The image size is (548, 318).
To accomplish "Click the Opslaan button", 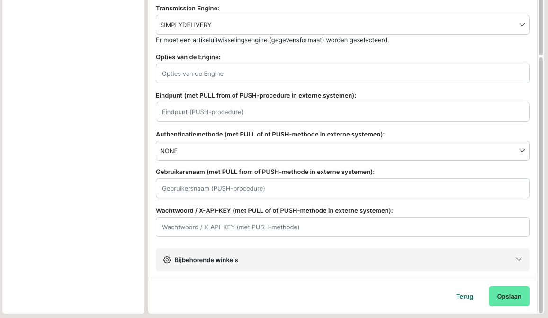I will 509,296.
